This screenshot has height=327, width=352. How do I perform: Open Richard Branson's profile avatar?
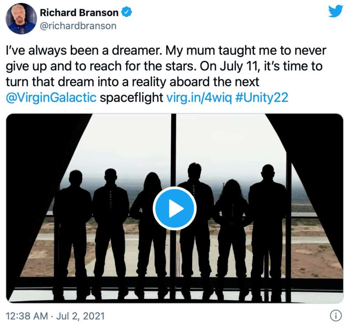point(21,18)
